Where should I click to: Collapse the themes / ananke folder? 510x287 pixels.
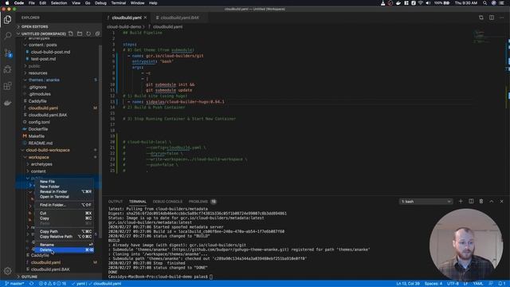44,80
